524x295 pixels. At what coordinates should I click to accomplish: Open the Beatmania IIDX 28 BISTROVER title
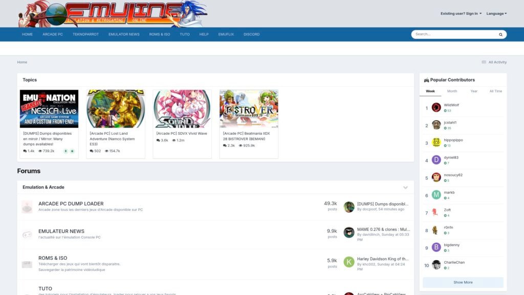(x=246, y=136)
